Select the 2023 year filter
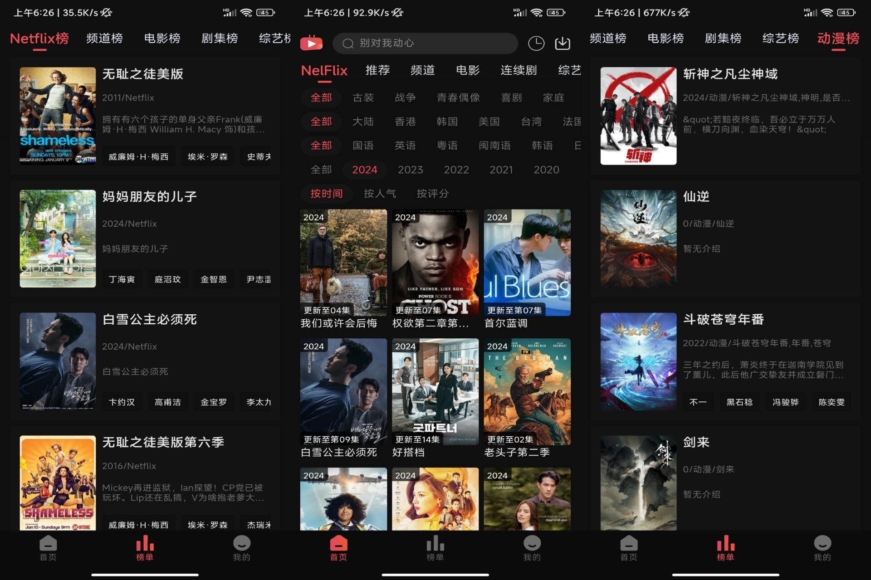This screenshot has width=871, height=580. pos(410,170)
